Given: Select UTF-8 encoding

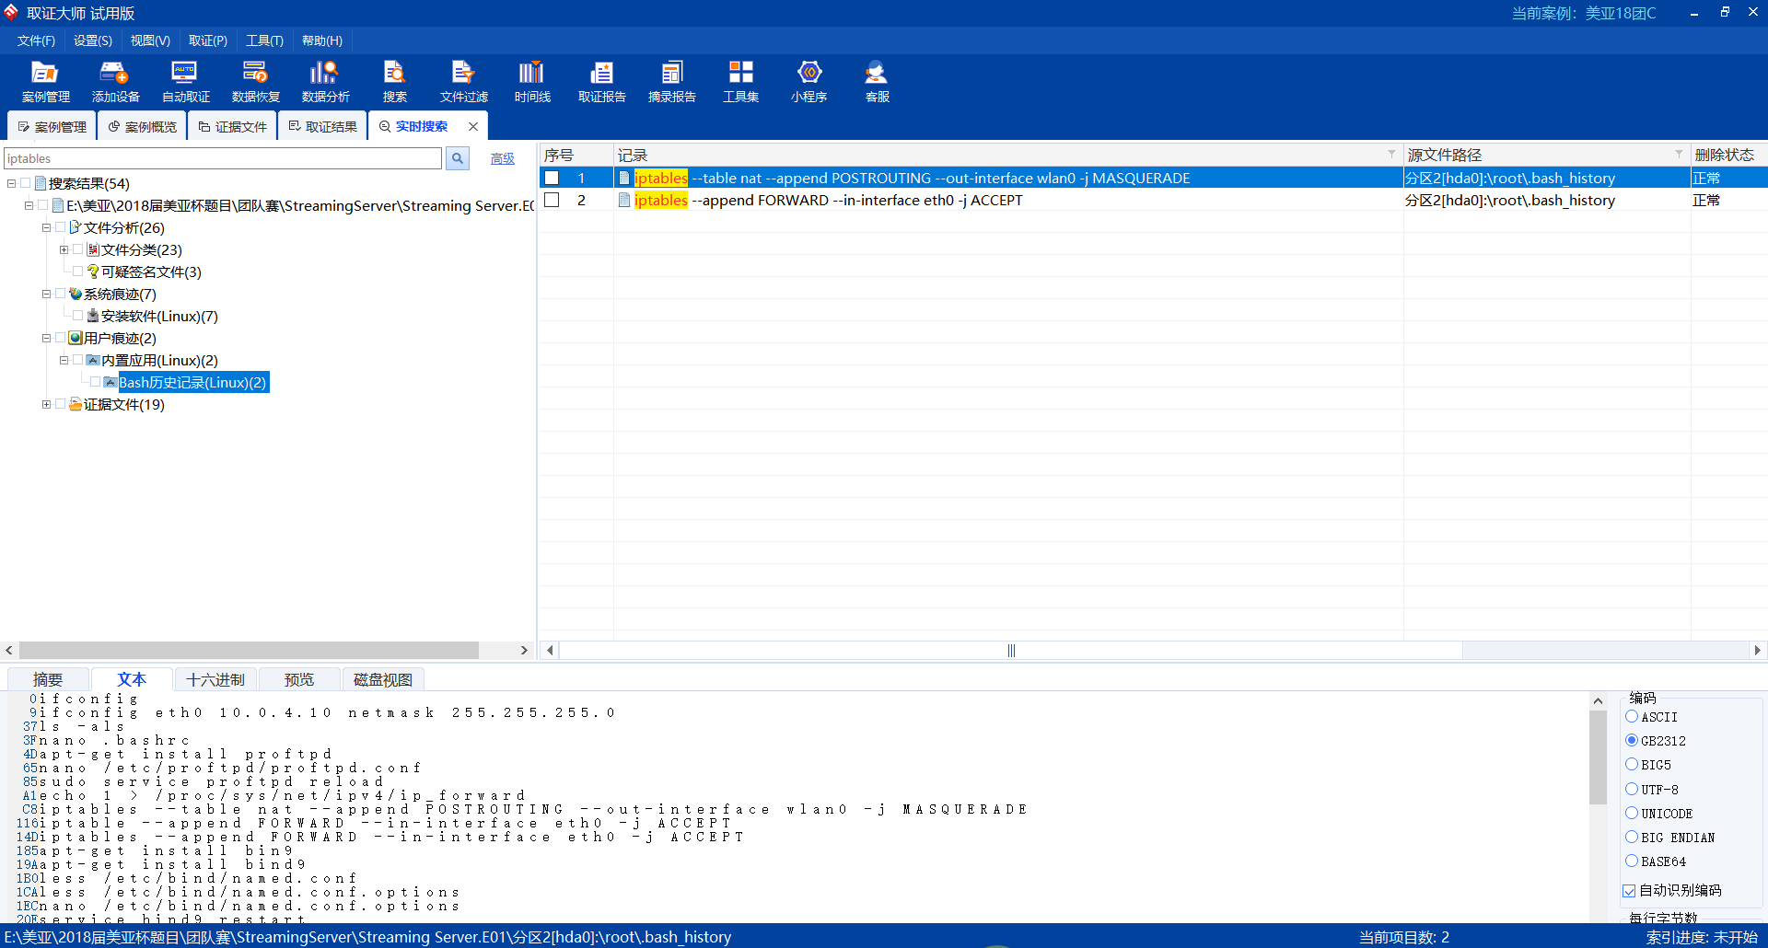Looking at the screenshot, I should 1632,789.
